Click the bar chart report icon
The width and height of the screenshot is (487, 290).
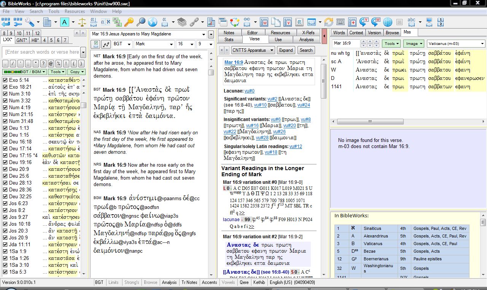[x=211, y=22]
